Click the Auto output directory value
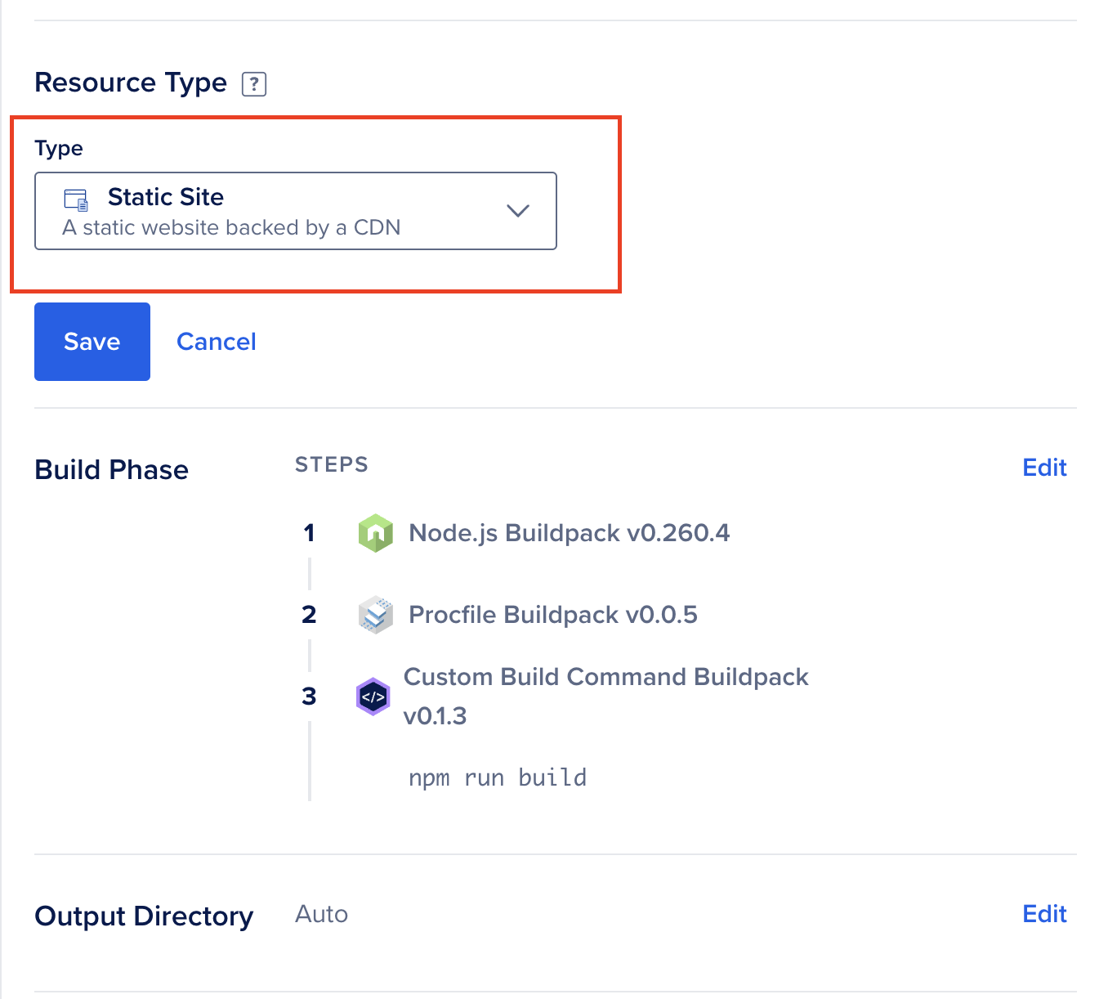The height and width of the screenshot is (999, 1108). pos(321,914)
